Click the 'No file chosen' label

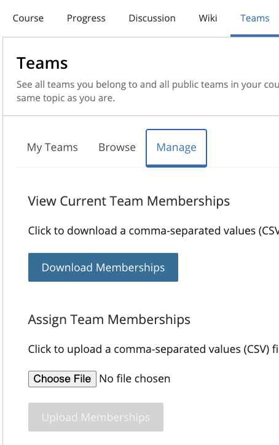[135, 379]
